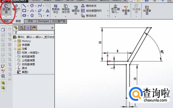Open Rectangle tool dropdown arrow
The height and width of the screenshot is (108, 173).
point(28,11)
